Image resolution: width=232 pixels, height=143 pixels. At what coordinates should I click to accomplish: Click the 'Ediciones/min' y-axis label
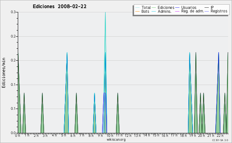[x=3, y=73]
